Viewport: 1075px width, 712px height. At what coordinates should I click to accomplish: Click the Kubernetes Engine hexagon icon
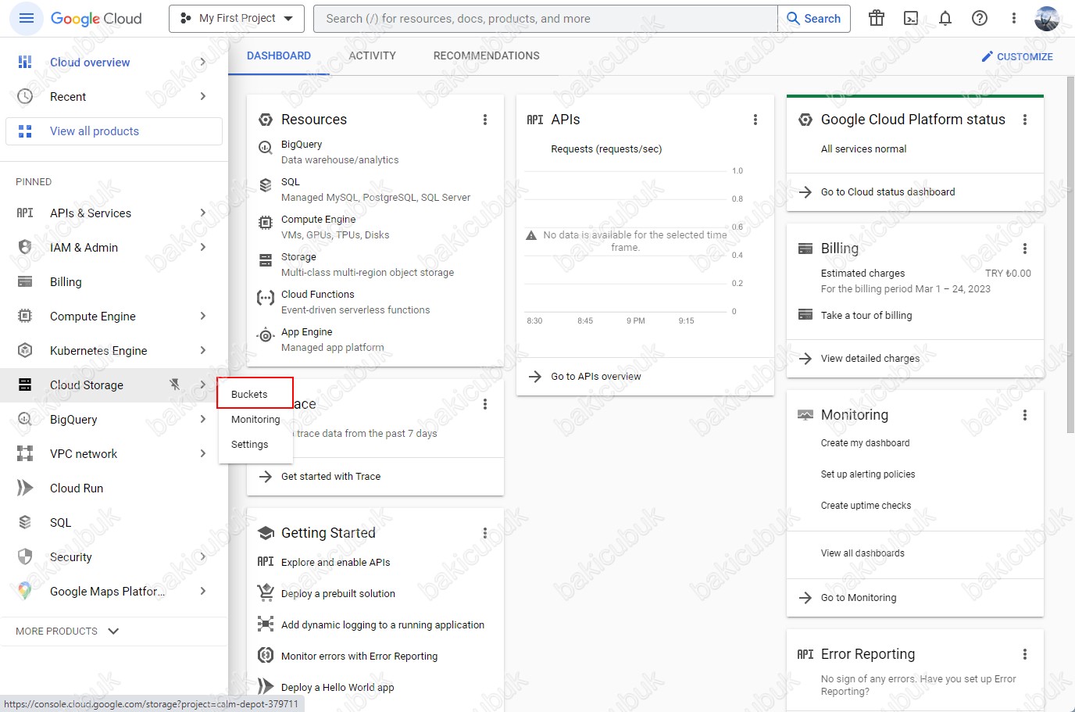[25, 350]
